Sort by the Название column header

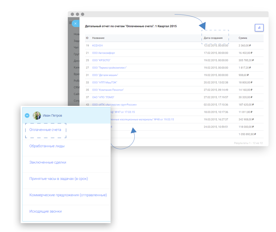pyautogui.click(x=98, y=38)
